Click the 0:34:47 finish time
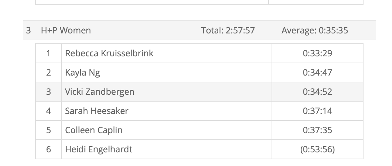Viewport: 392px width, 166px height. pos(317,72)
